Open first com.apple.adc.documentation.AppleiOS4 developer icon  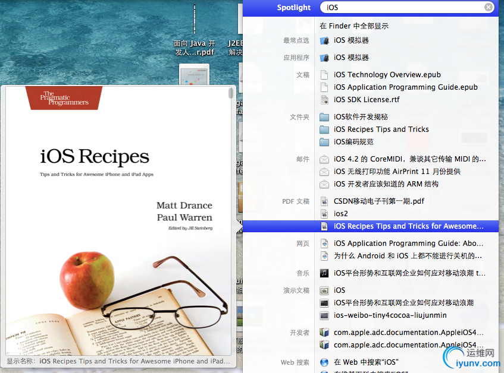(324, 333)
